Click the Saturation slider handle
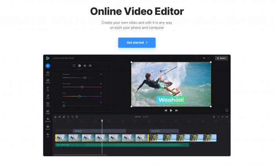This screenshot has height=165, width=275. coord(82,87)
